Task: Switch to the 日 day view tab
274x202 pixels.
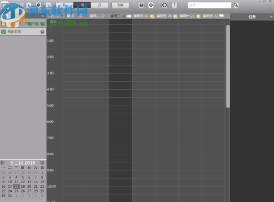Action: point(64,5)
